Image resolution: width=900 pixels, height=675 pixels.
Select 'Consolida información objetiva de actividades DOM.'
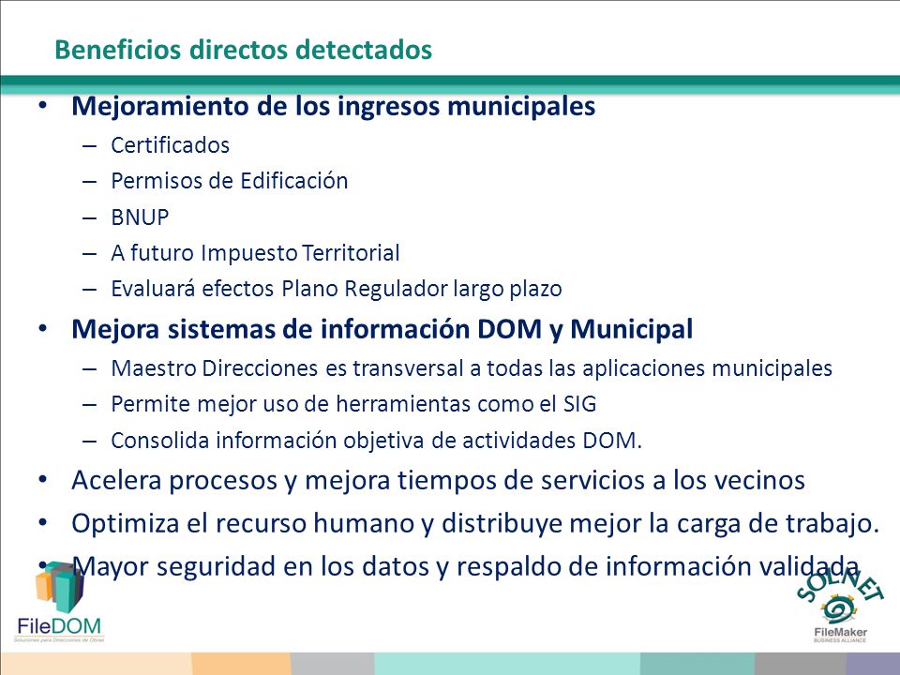click(x=377, y=441)
